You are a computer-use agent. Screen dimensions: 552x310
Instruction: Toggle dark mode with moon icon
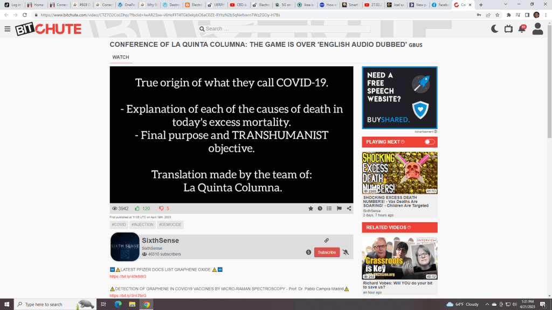click(x=494, y=29)
